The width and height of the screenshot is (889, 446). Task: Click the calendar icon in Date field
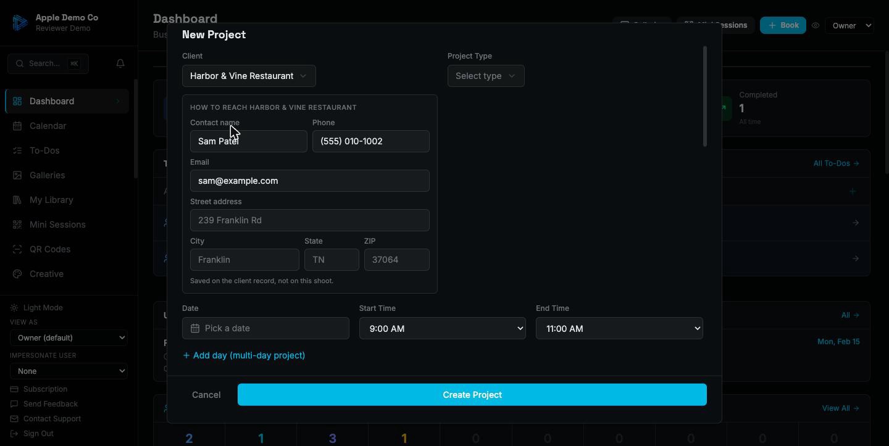point(195,328)
